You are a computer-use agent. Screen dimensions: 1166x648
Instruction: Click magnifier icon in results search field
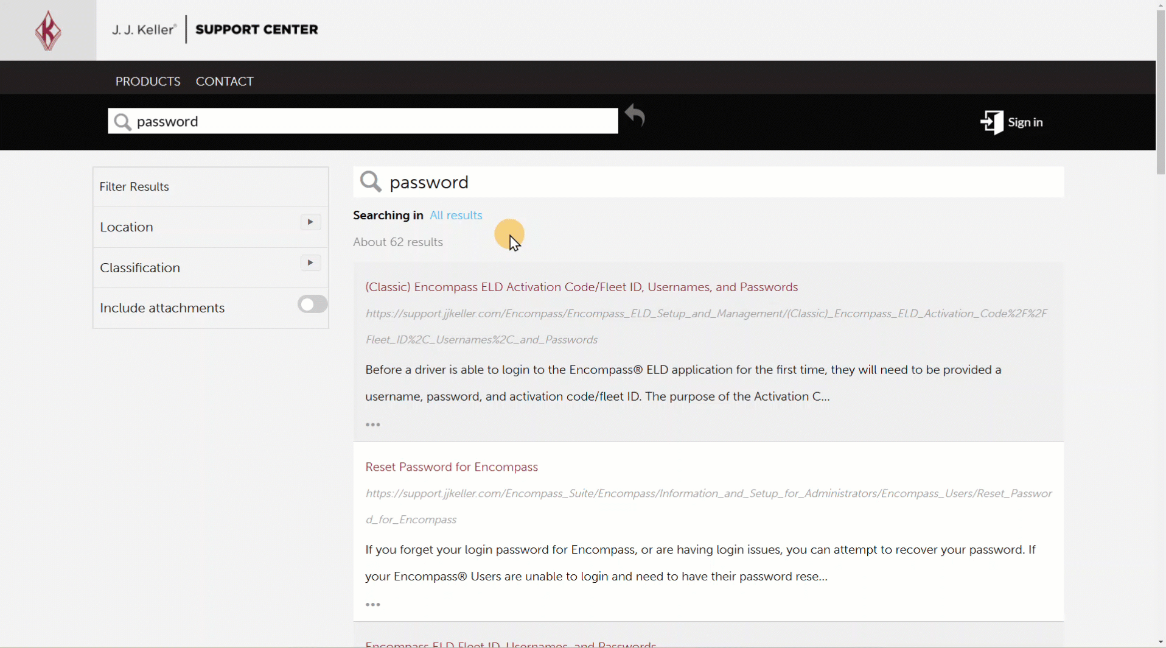tap(371, 182)
